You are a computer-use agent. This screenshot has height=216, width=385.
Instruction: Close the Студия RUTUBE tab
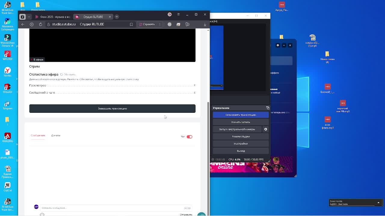coord(110,17)
